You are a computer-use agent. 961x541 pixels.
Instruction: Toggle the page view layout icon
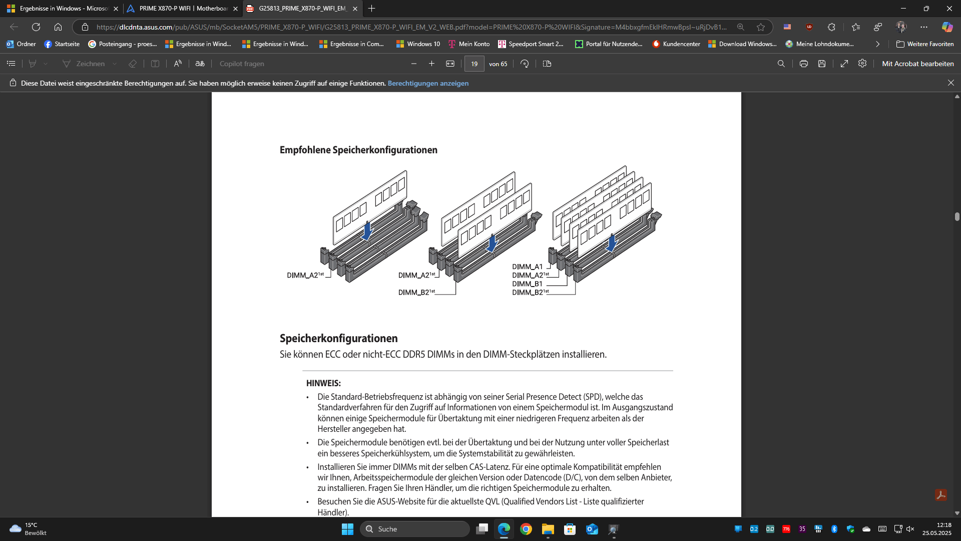click(x=547, y=64)
